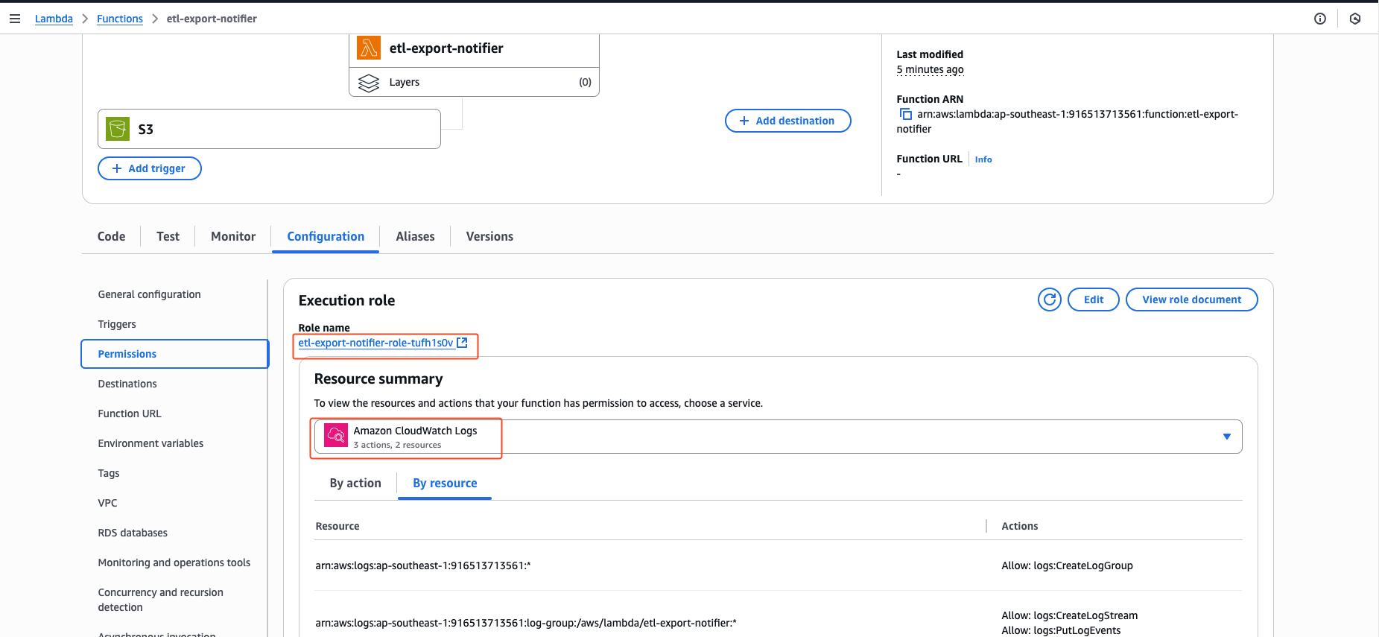The width and height of the screenshot is (1379, 637).
Task: Open Tags in the sidebar
Action: tap(109, 473)
